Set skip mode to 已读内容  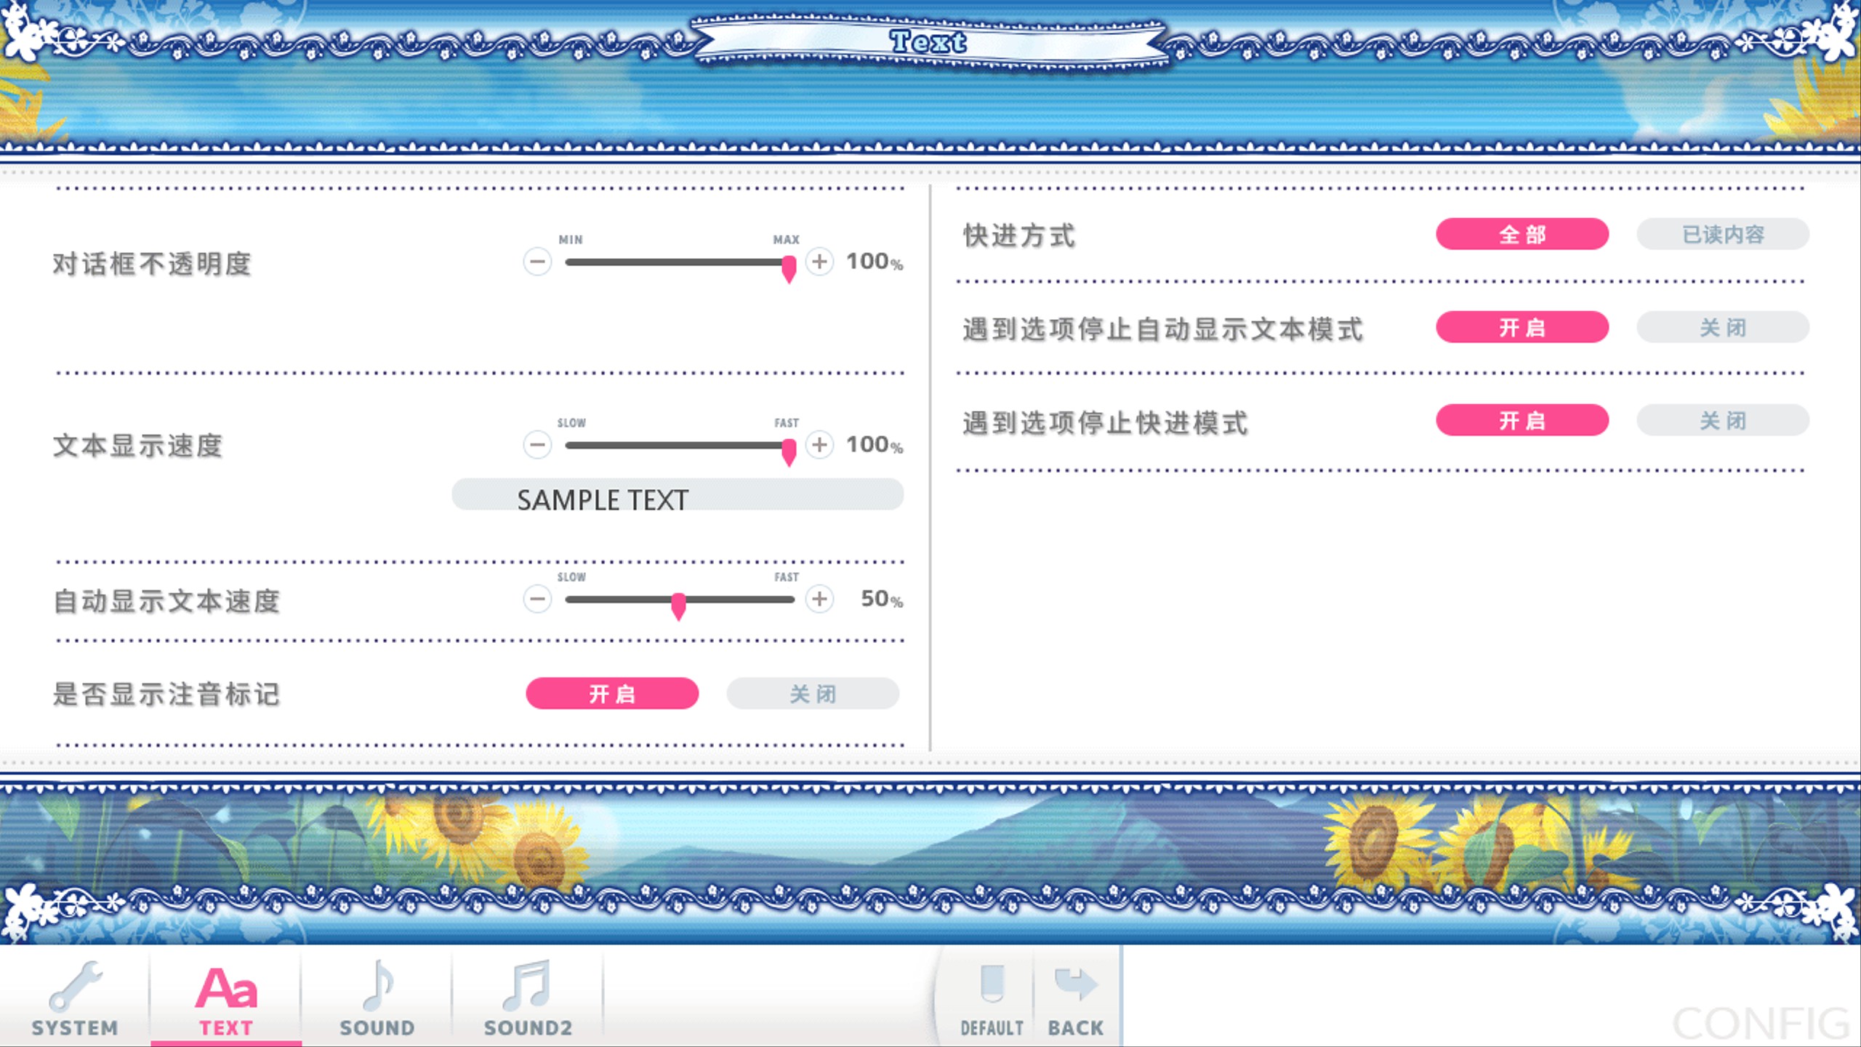pyautogui.click(x=1723, y=234)
